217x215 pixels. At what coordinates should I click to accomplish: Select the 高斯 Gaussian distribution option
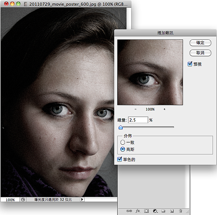pyautogui.click(x=123, y=149)
